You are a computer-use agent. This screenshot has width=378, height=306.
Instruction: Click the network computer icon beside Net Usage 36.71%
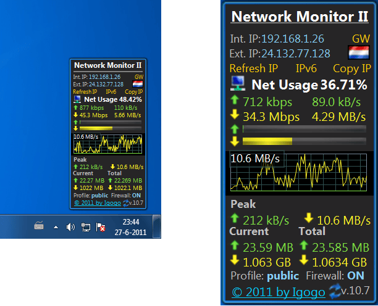(x=238, y=83)
